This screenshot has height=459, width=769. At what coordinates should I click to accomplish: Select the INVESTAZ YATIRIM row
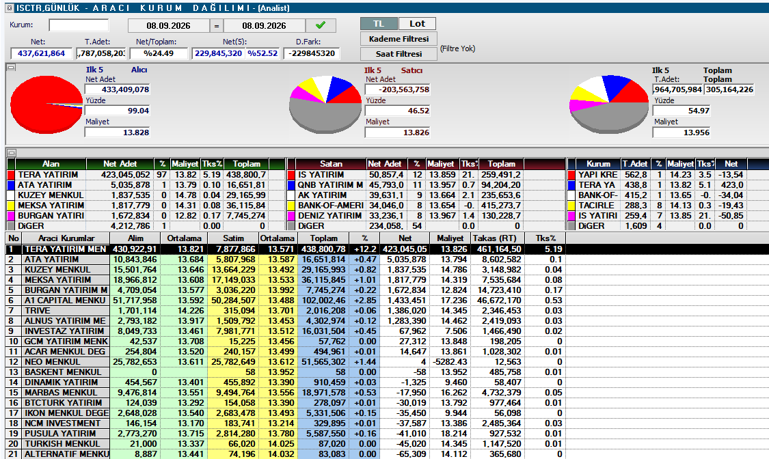pyautogui.click(x=286, y=331)
